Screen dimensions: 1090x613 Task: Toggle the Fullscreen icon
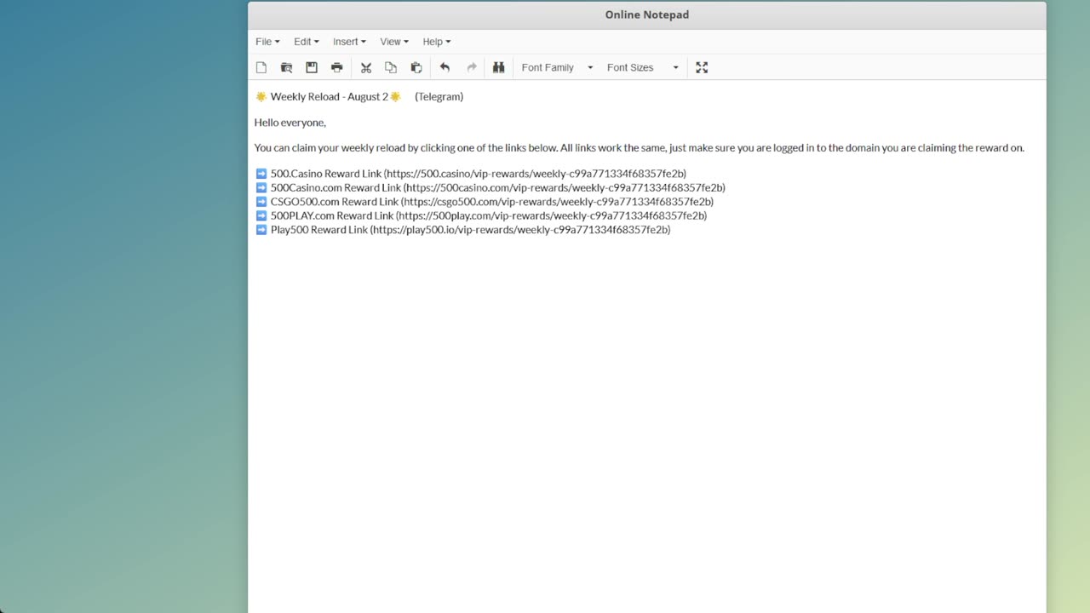click(x=702, y=67)
